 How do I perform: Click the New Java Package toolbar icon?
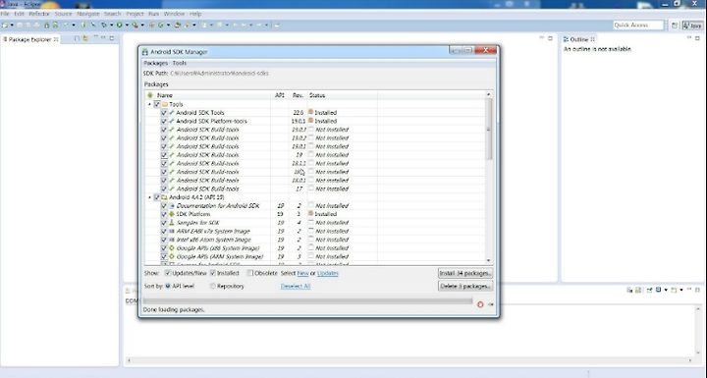[x=152, y=25]
